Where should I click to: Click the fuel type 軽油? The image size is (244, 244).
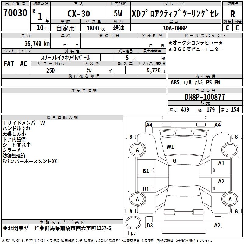[x=119, y=28]
